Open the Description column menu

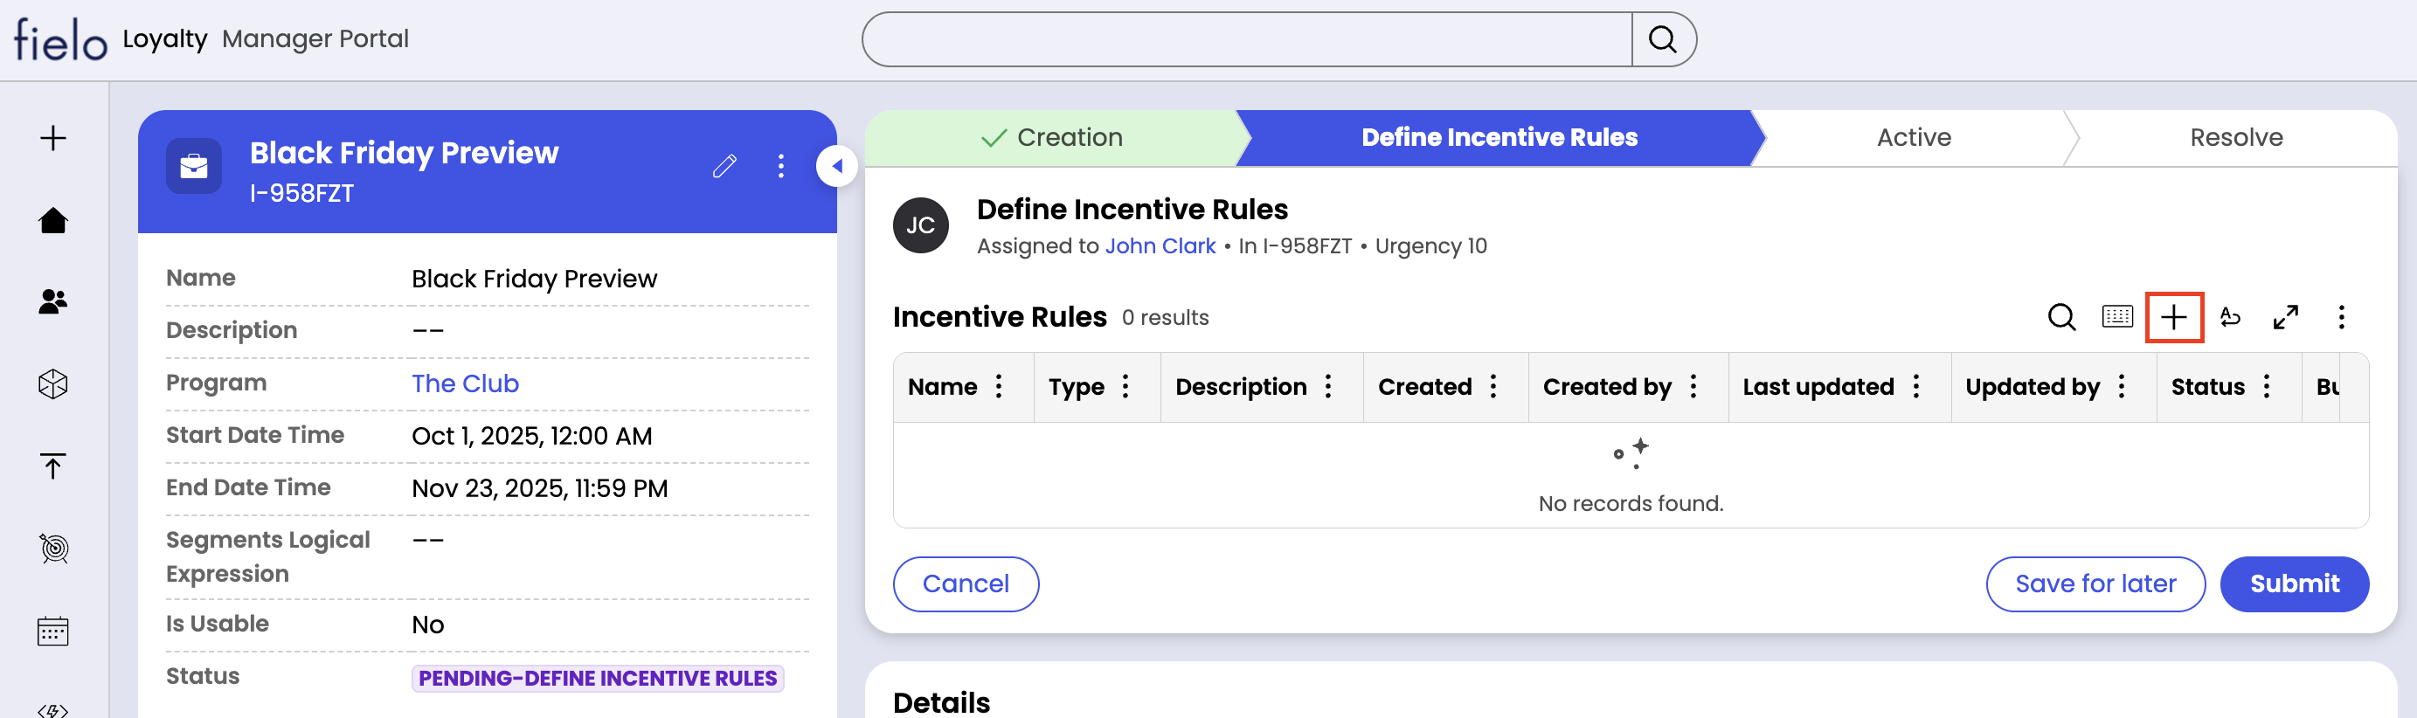click(x=1328, y=386)
